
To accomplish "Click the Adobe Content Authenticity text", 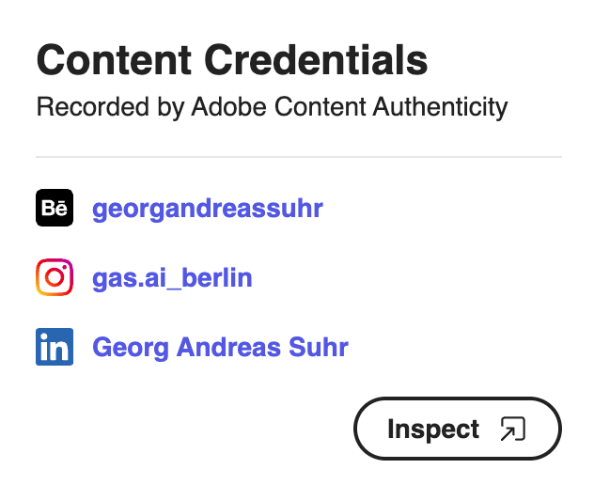I will click(350, 107).
